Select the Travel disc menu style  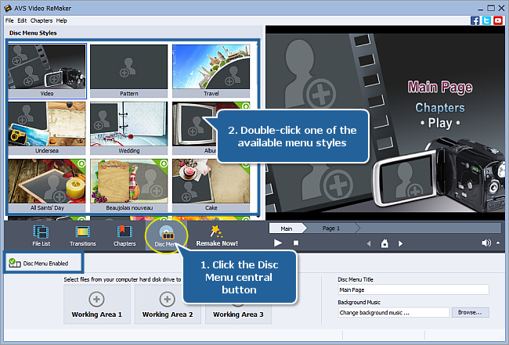(211, 70)
